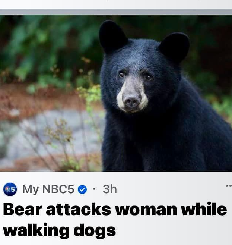Viewport: 232px width, 245px height.
Task: Open the black bear article photo
Action: point(116,93)
